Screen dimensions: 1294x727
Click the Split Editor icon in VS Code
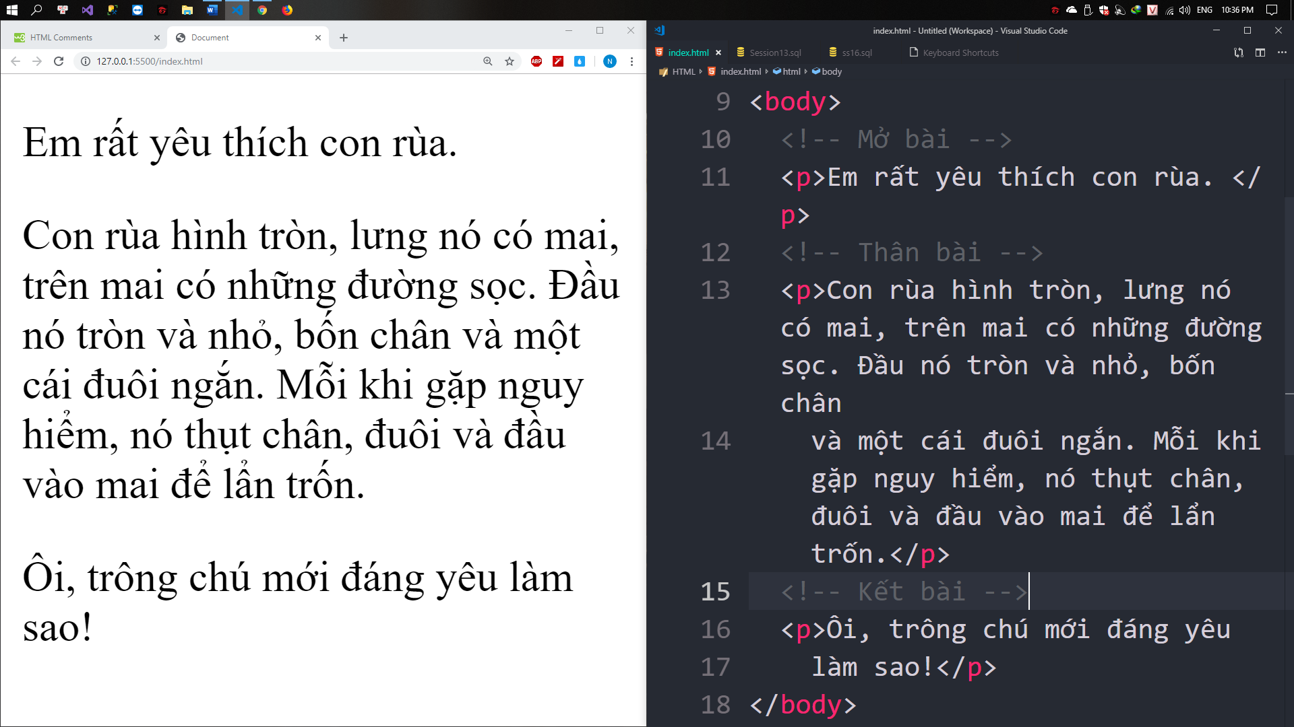pos(1260,53)
